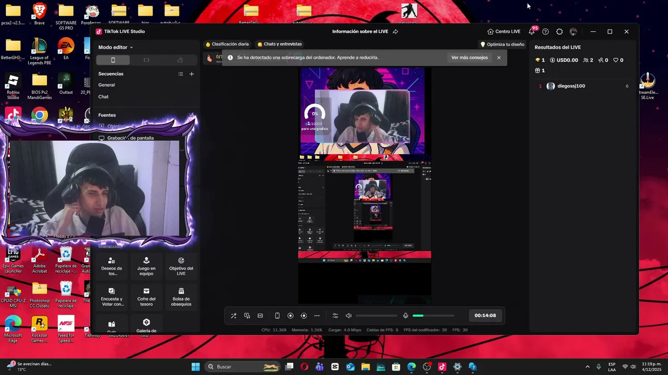Open Galería de usuarios tile
This screenshot has width=668, height=375.
coord(146,324)
